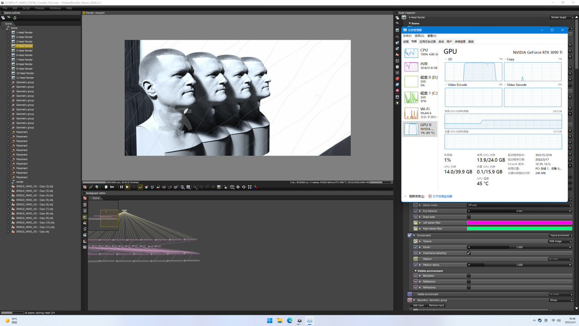Uncheck Importance sampling checkbox

(x=468, y=253)
